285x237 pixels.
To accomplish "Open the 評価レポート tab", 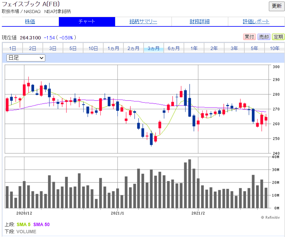I will tap(256, 21).
